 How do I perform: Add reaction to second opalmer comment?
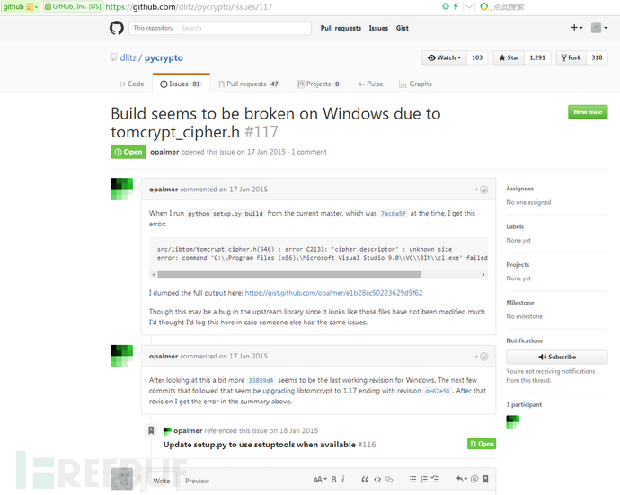(x=482, y=357)
